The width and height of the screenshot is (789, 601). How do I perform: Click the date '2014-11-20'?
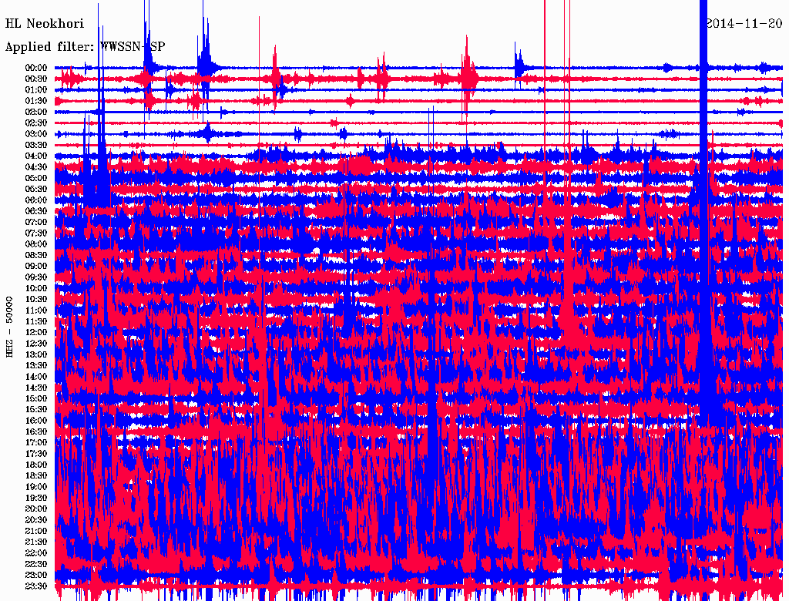[744, 23]
